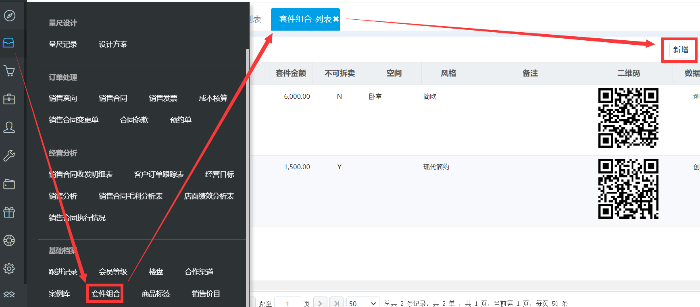Screen dimensions: 700x307
Task: Select 销售合同变更单 in the menu
Action: coord(73,120)
